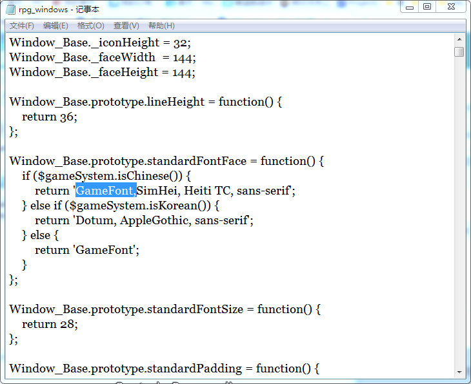This screenshot has height=384, width=471.
Task: Open the 查看(V) menu
Action: point(126,26)
